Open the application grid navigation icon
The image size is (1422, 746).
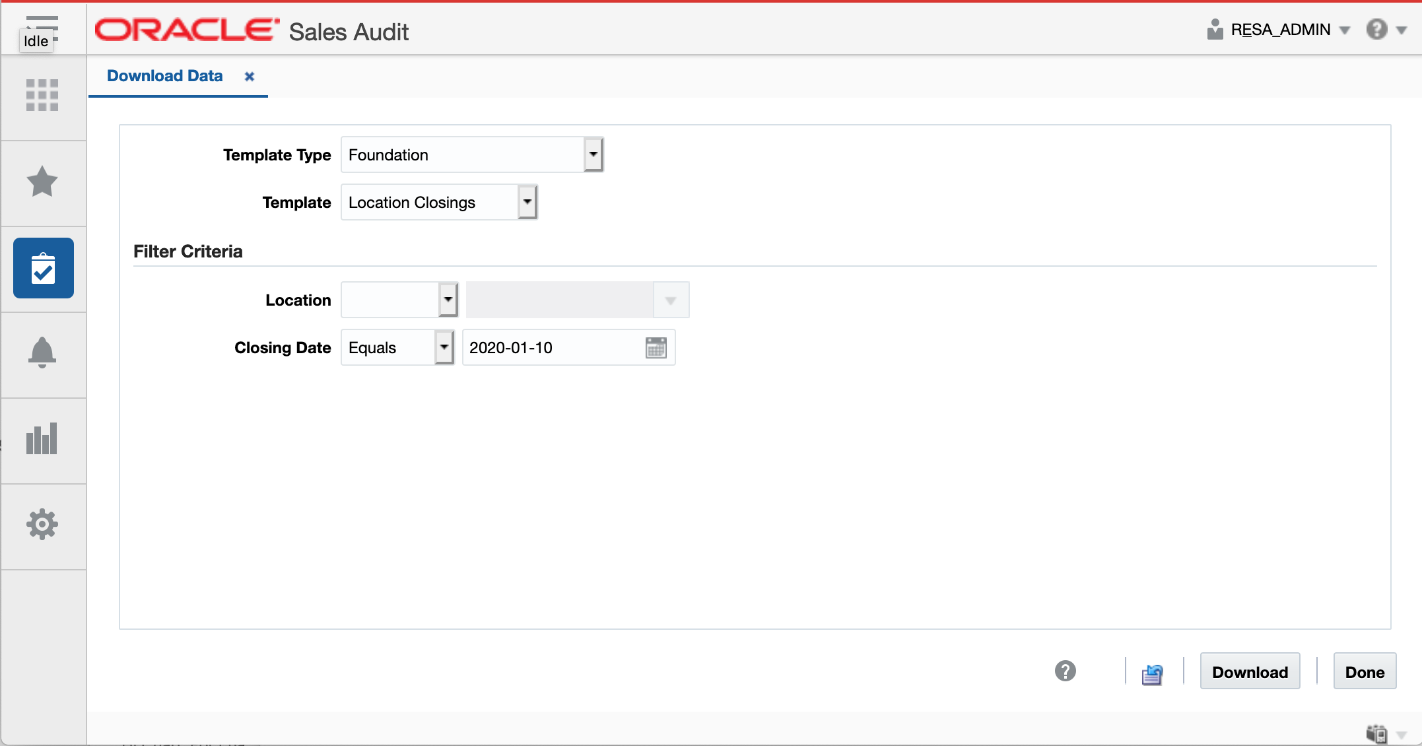point(42,95)
